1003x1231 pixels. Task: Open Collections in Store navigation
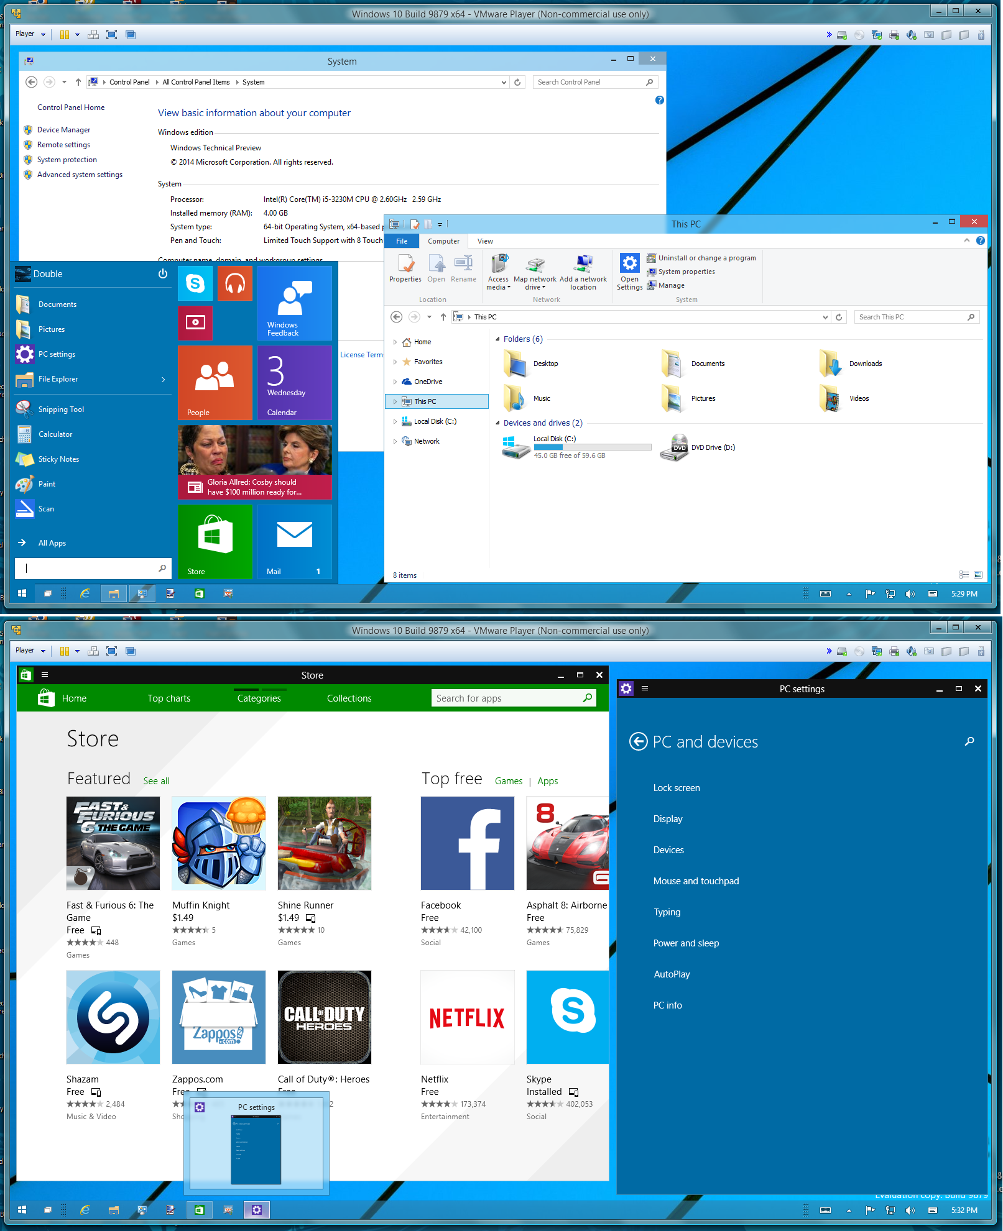(349, 698)
